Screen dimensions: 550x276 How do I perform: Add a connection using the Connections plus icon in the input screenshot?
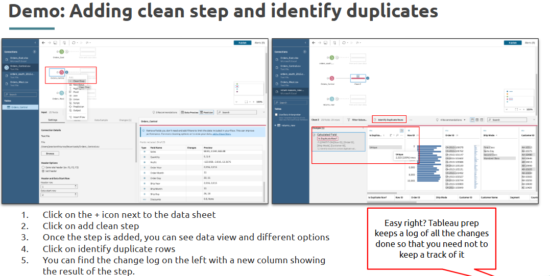pyautogui.click(x=34, y=52)
